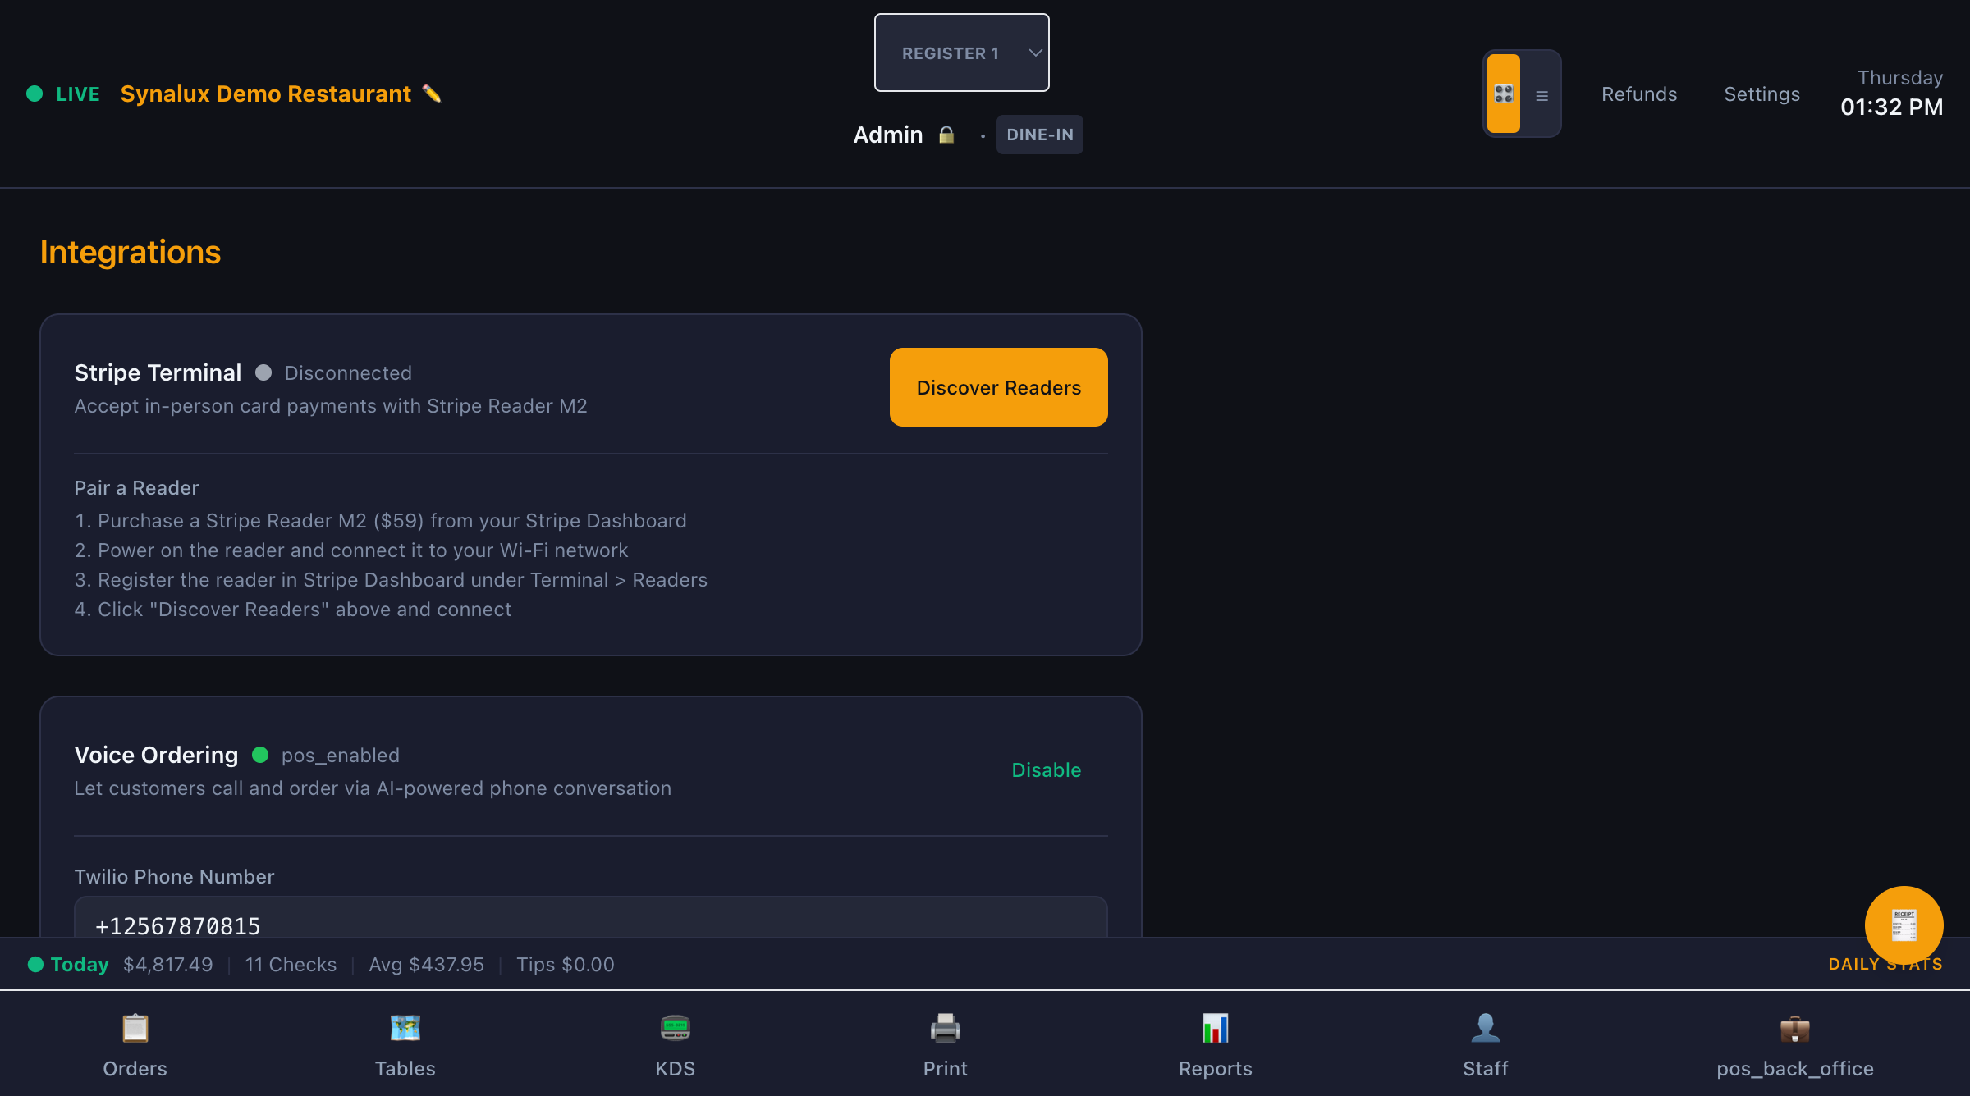1970x1096 pixels.
Task: Open Reports from bottom navigation
Action: 1216,1044
